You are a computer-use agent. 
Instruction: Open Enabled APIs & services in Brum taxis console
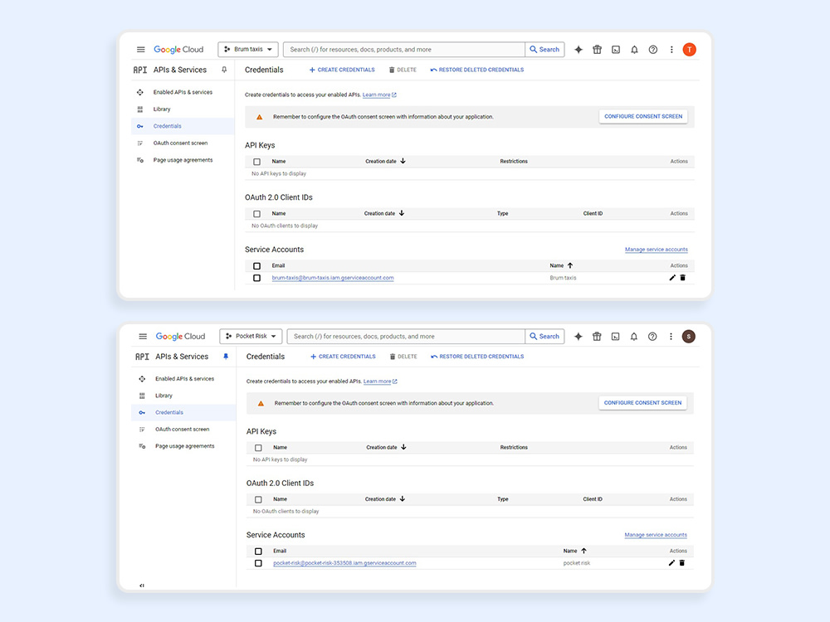[x=183, y=92]
